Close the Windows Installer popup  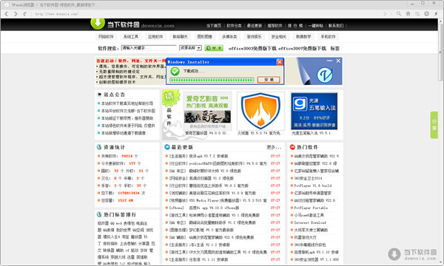point(280,62)
